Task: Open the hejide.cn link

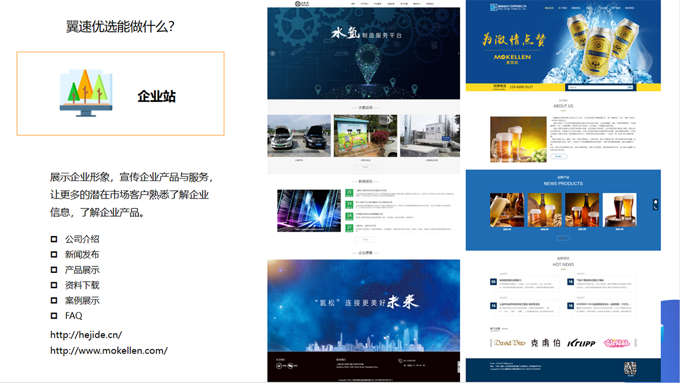Action: (x=86, y=335)
